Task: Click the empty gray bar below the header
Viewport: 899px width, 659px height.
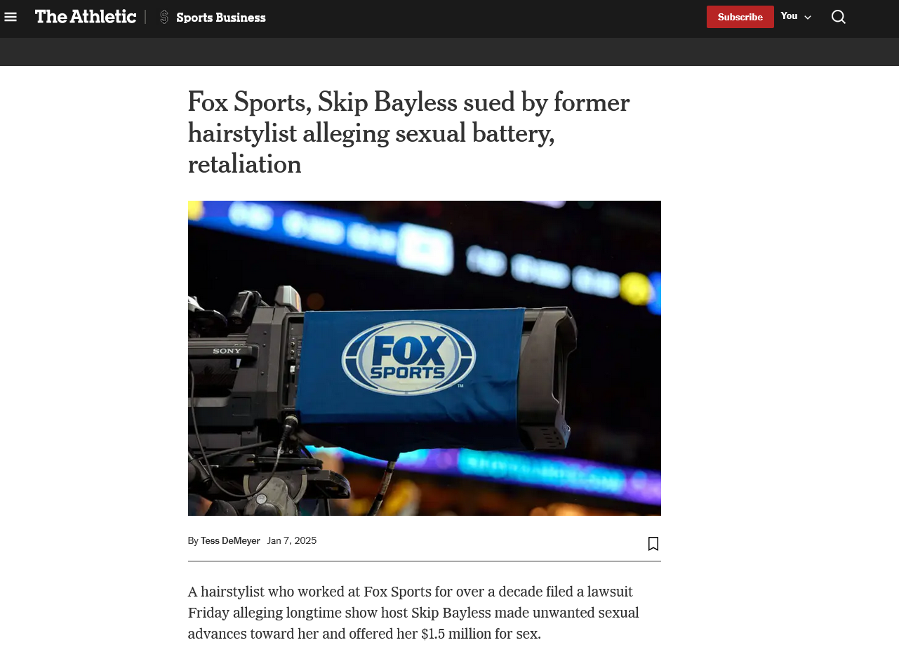Action: coord(449,52)
